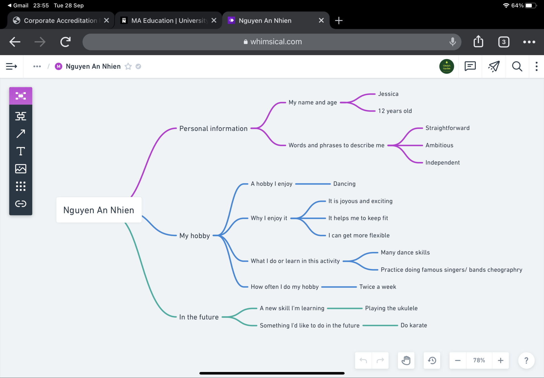
Task: Switch to Corporate Accreditation tab
Action: (x=60, y=20)
